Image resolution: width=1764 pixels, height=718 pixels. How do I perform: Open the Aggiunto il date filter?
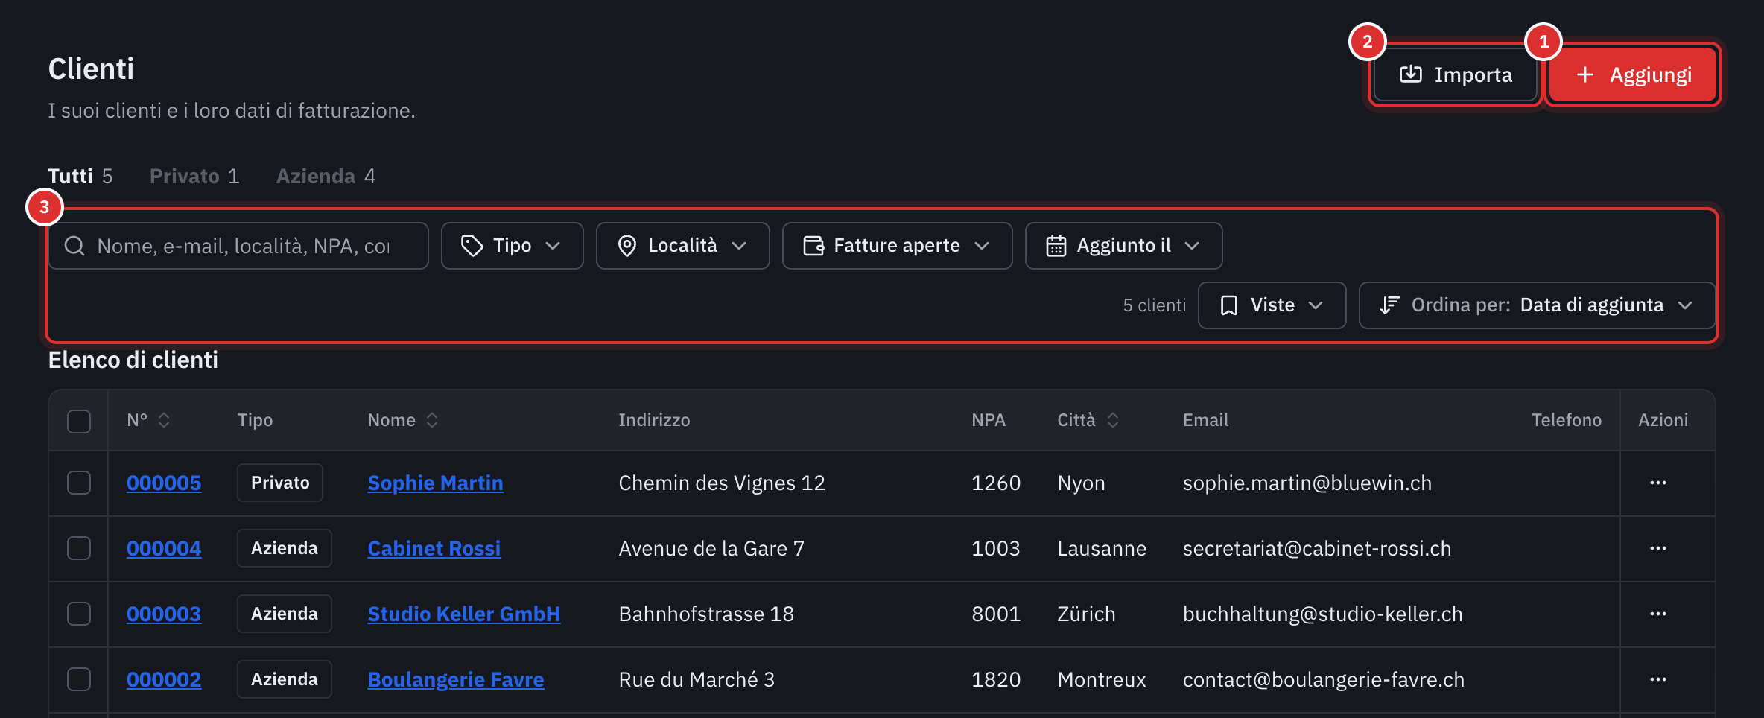[1124, 246]
